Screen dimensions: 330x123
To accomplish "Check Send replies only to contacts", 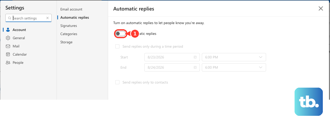I will tap(117, 83).
